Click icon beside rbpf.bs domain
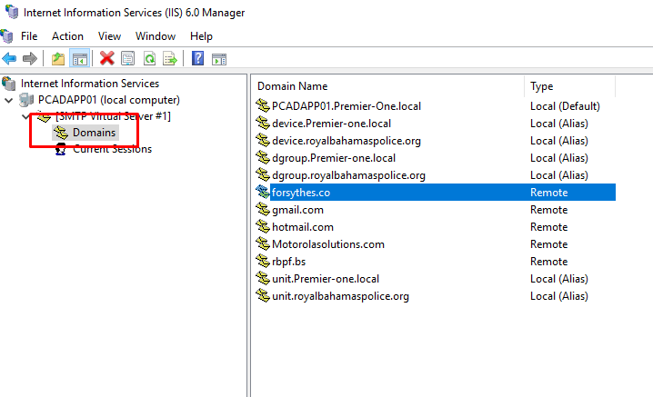Viewport: 653px width, 397px height. pyautogui.click(x=263, y=262)
